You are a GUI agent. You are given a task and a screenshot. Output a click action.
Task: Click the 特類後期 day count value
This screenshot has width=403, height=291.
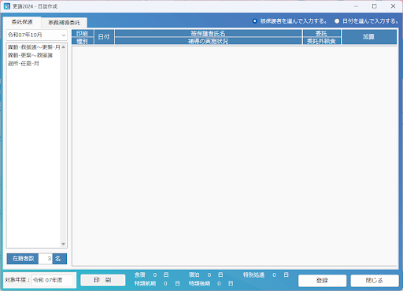(x=219, y=284)
